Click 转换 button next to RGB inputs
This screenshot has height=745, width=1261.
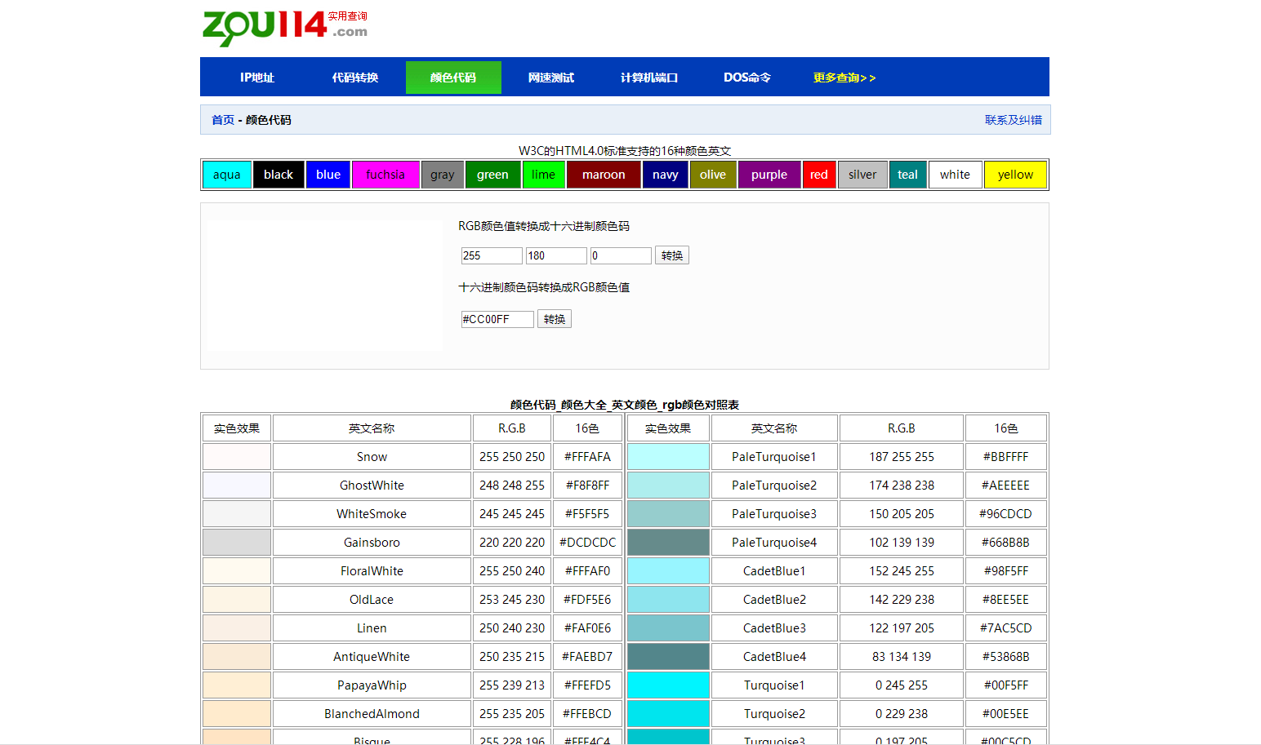(x=672, y=255)
